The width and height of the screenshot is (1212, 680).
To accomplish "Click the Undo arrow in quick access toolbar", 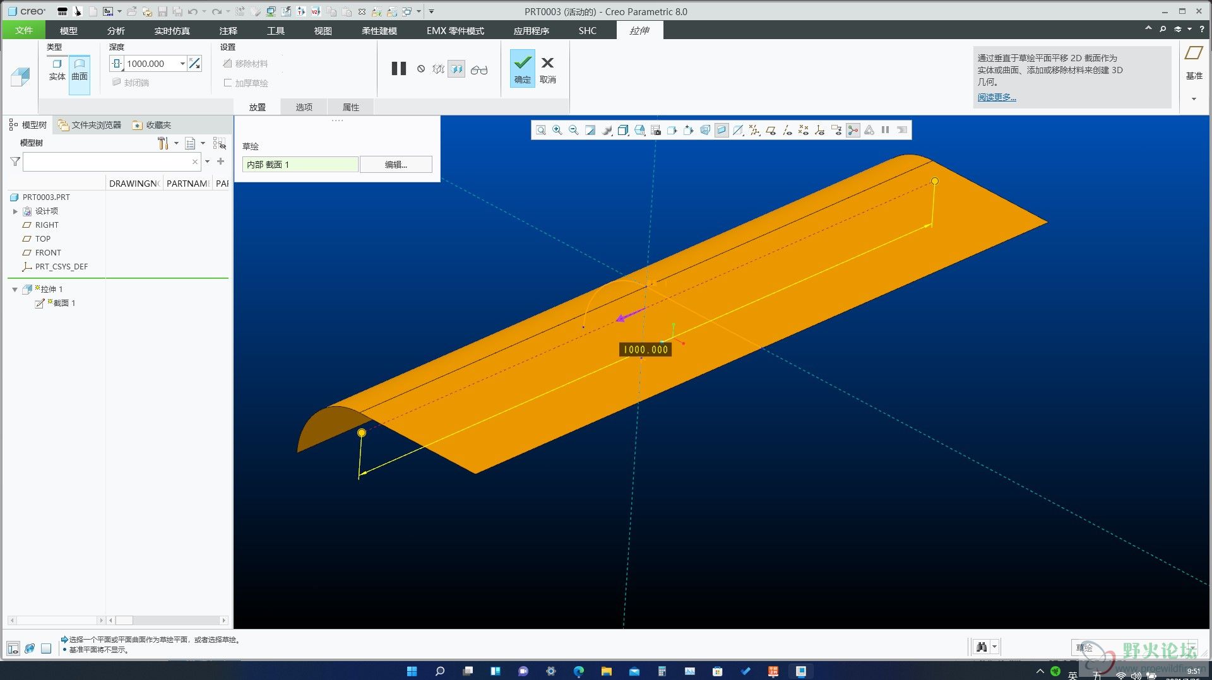I will [x=193, y=11].
